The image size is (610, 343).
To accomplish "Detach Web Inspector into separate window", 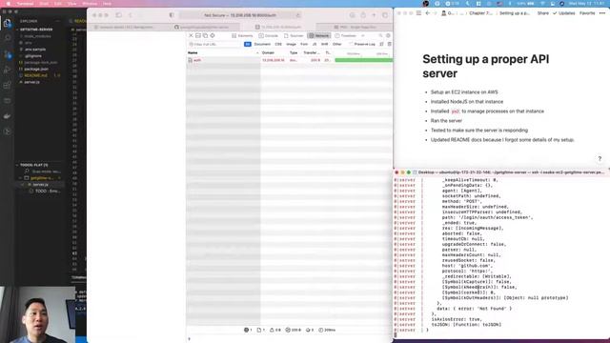I will pos(205,35).
